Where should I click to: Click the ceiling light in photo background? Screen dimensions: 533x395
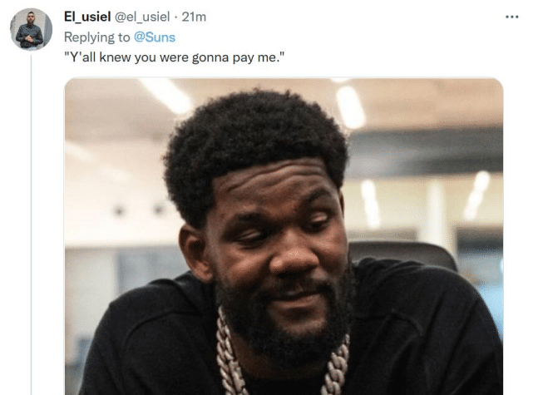[350, 107]
